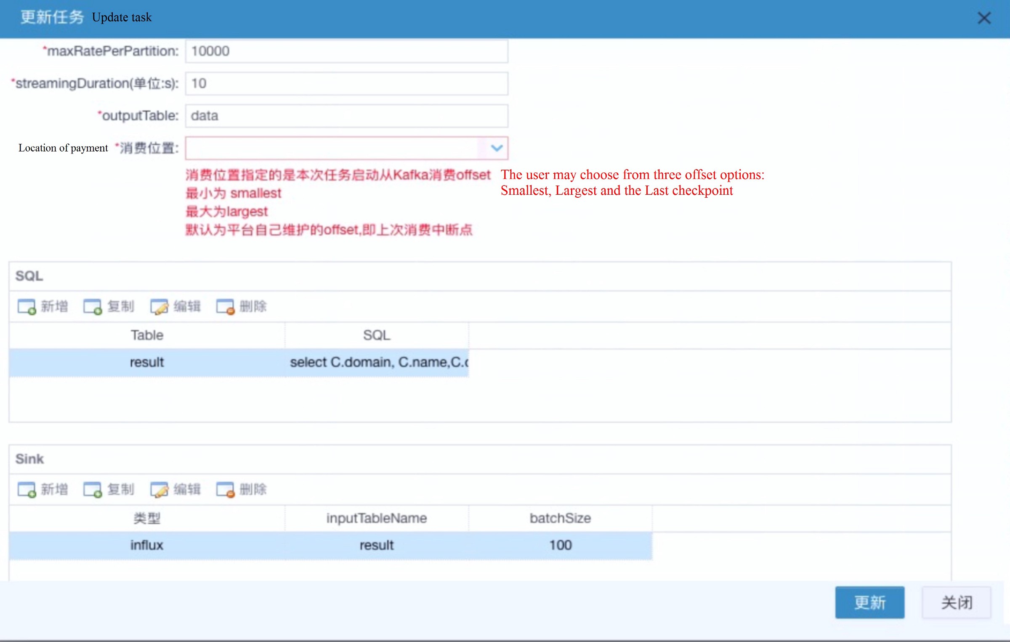Click the Sink section edit (编辑) icon
This screenshot has height=642, width=1010.
pos(159,490)
